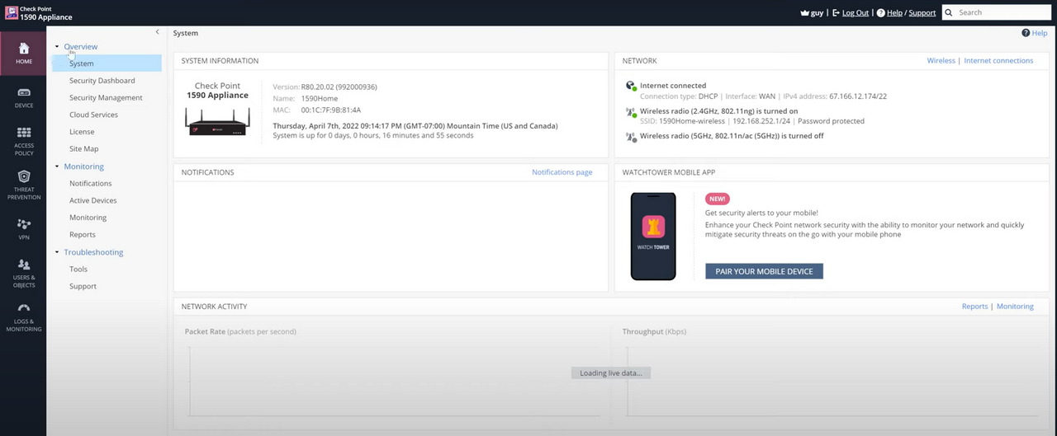
Task: Click the Log Out door icon
Action: [x=836, y=12]
